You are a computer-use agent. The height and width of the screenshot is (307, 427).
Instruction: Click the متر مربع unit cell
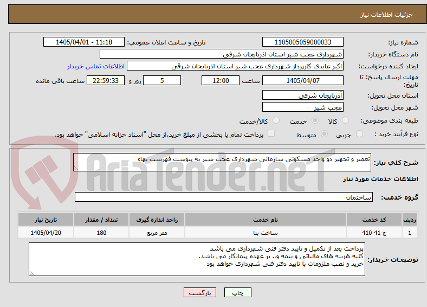point(157,233)
